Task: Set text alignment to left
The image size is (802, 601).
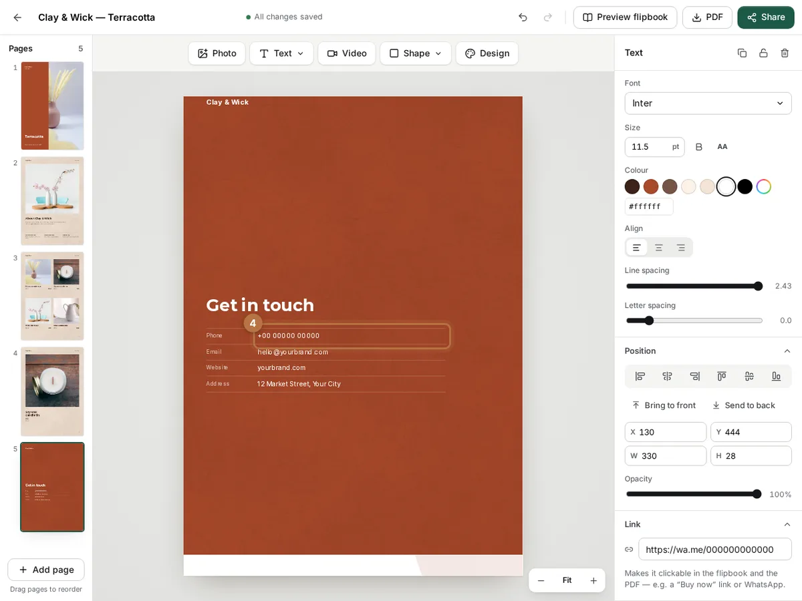Action: point(637,248)
